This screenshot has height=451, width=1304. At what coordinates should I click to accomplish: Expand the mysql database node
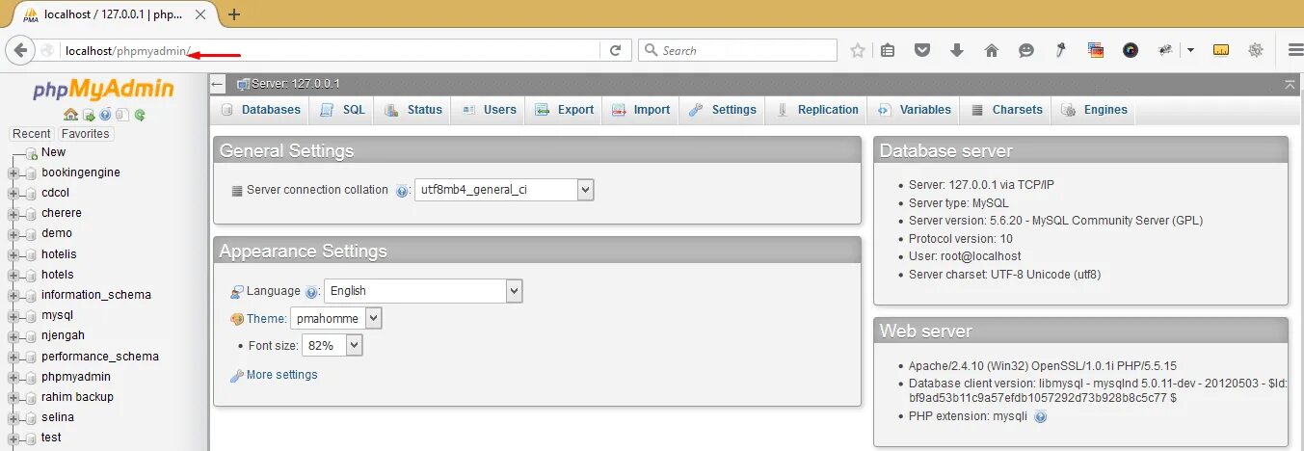pos(13,315)
